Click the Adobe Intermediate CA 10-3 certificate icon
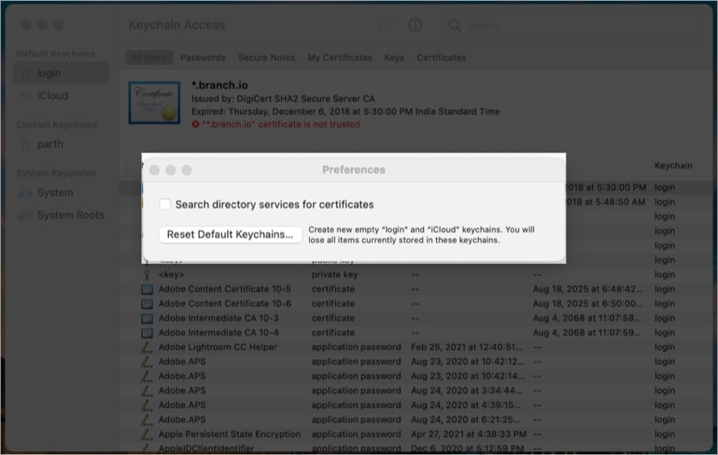The width and height of the screenshot is (718, 455). pos(147,318)
